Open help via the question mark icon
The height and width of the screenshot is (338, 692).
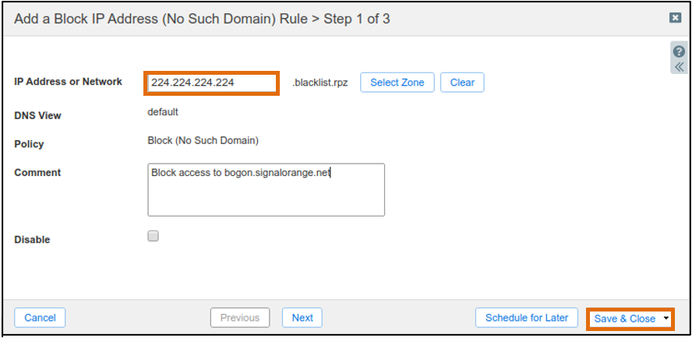[679, 51]
